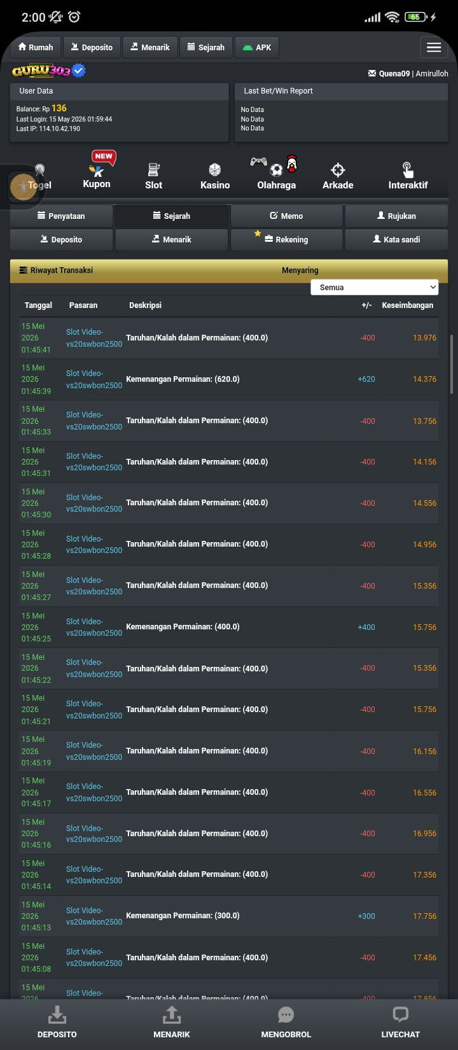
Task: Click the Kata sandi button
Action: (x=396, y=240)
